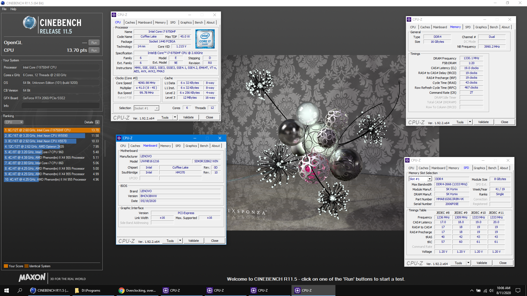Click BIOS version BHCN38WW

point(180,196)
